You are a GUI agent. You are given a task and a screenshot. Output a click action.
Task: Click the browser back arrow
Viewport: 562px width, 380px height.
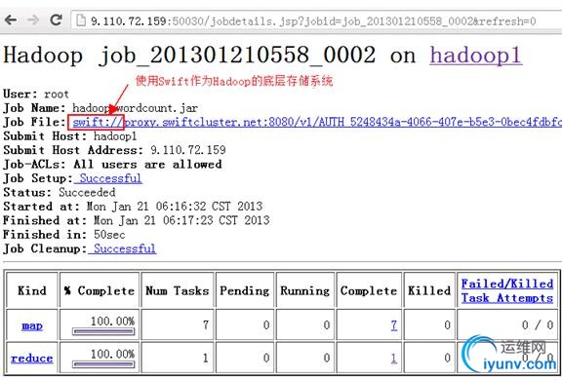11,19
